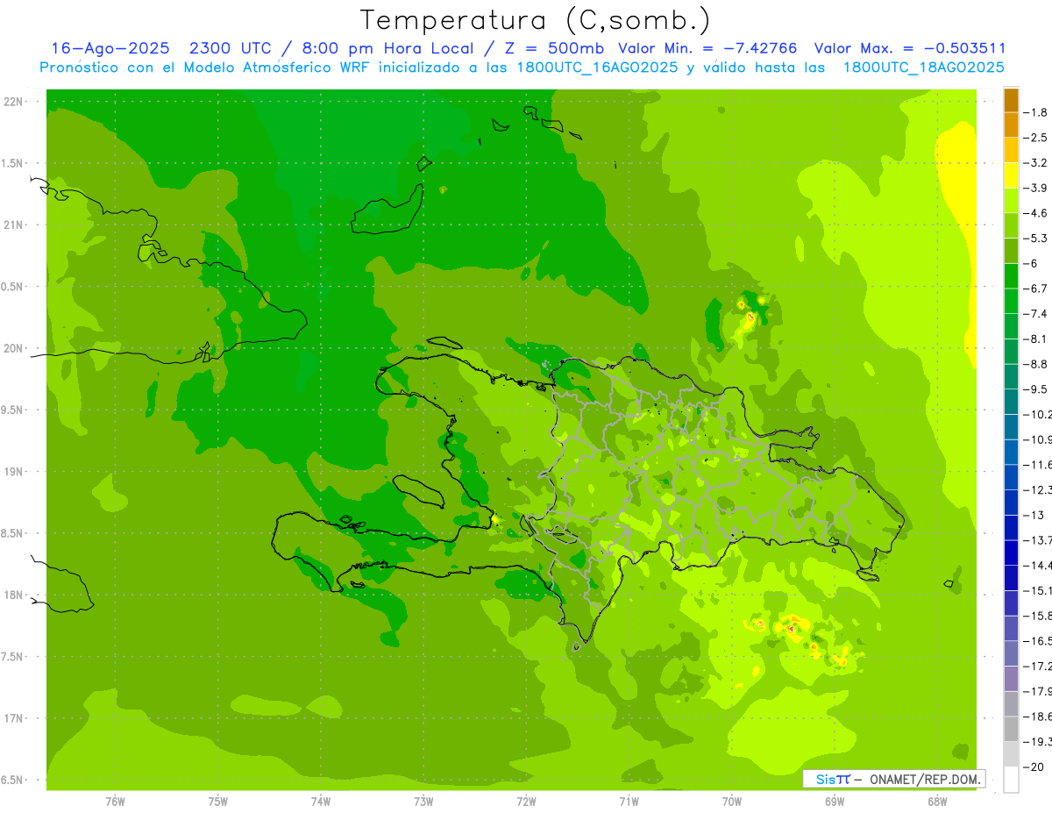Click the "71W" longitude label
Viewport: 1052px width, 813px height.
[x=629, y=801]
